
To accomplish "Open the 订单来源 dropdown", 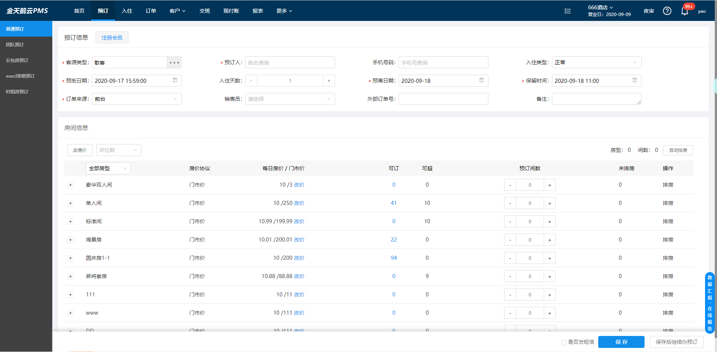I will coord(137,99).
